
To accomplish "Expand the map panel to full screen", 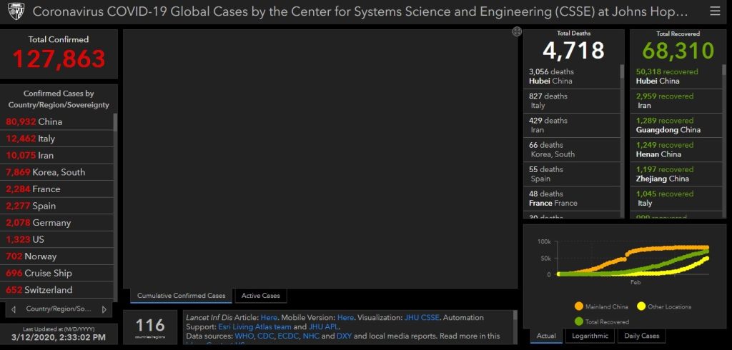I will pos(517,31).
